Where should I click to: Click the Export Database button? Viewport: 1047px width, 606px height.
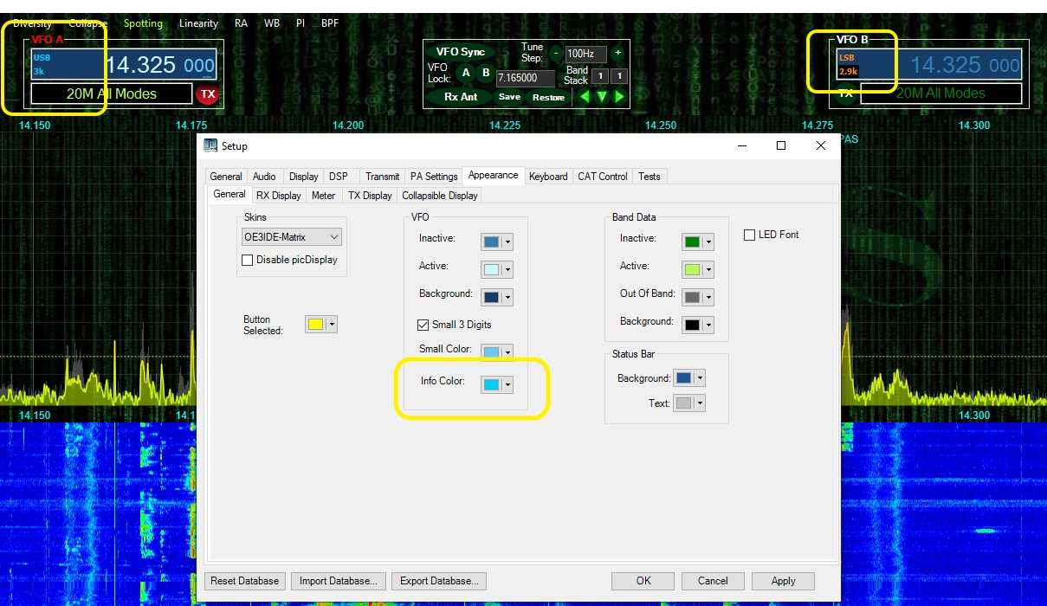(439, 581)
